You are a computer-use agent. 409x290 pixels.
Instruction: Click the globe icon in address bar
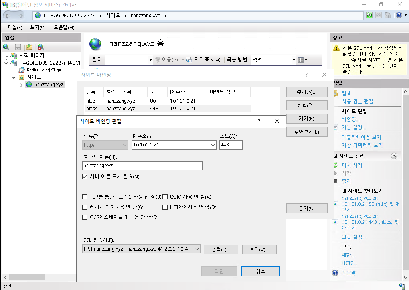tap(38, 16)
